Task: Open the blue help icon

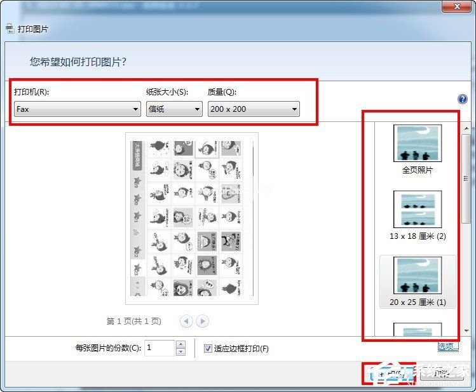Action: 463,99
